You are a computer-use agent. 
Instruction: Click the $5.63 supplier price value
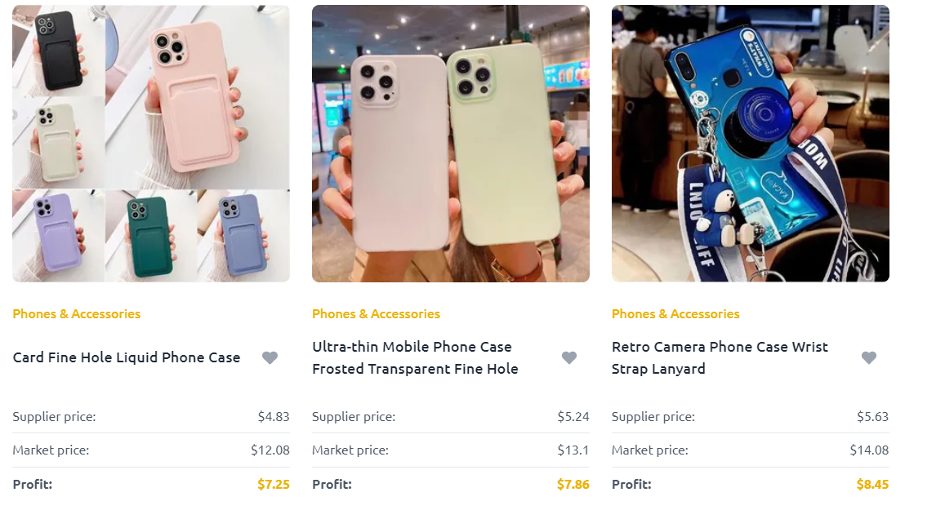tap(872, 416)
